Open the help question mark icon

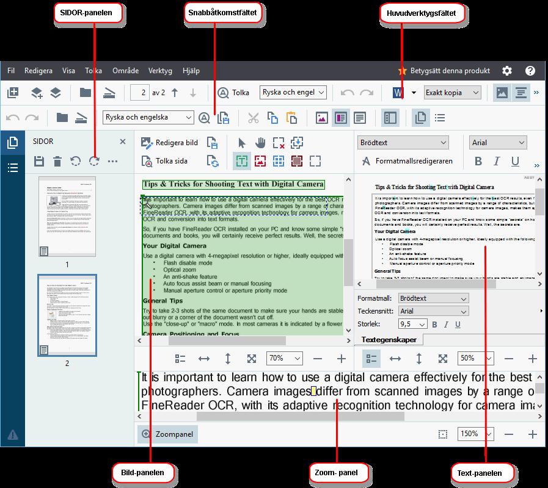point(530,71)
